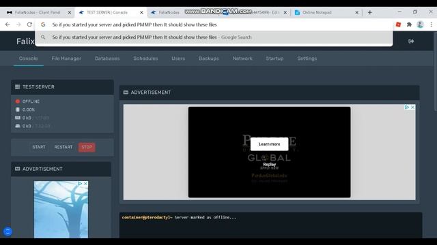Open the red Roblox extension icon
Screen dimensions: 437x245
click(398, 24)
